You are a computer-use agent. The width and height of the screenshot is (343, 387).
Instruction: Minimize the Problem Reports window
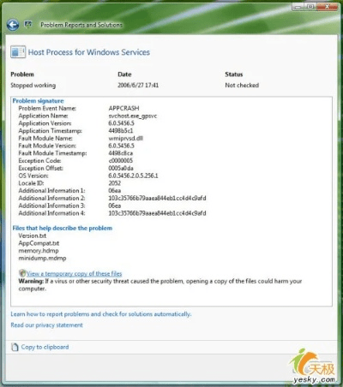coord(298,7)
